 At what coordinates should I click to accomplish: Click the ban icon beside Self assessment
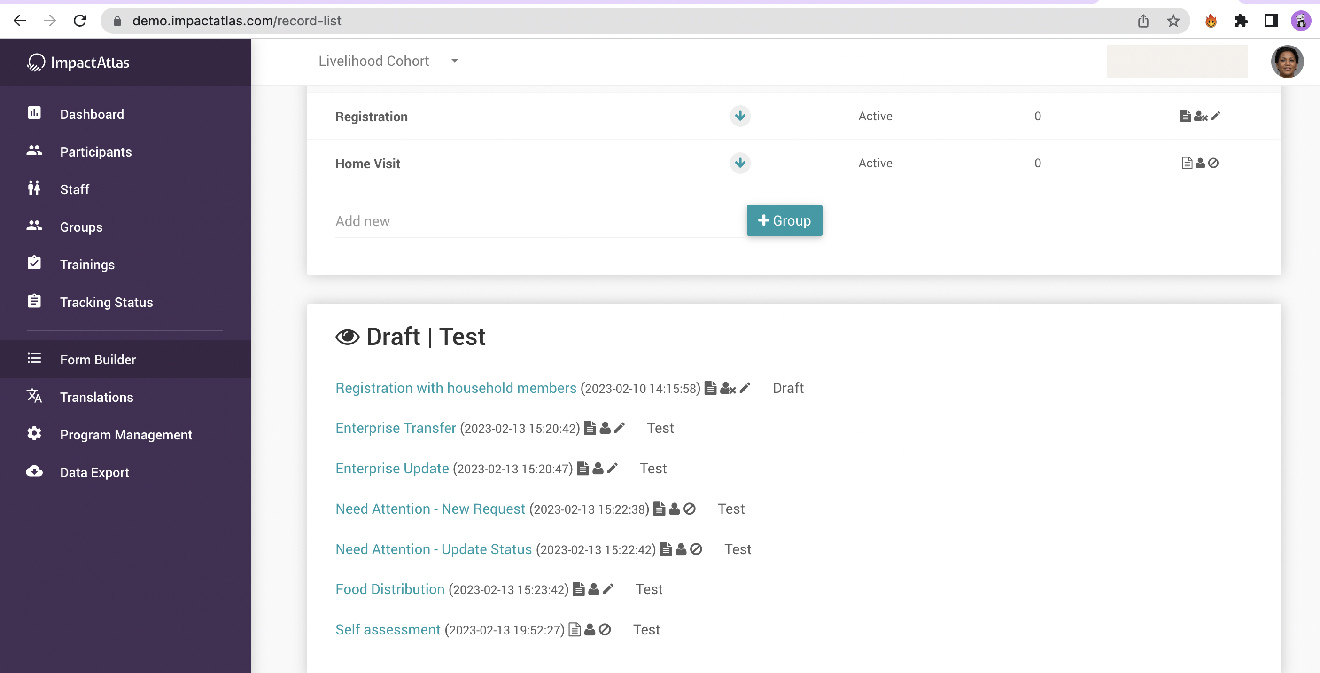605,629
